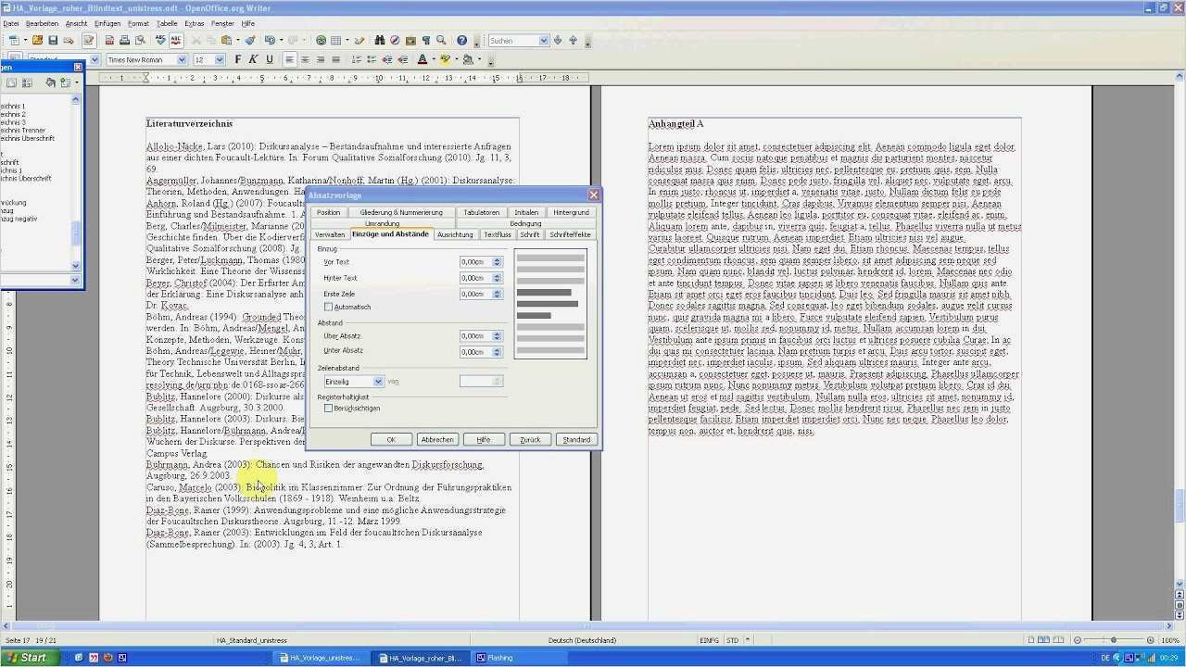Screen dimensions: 1186x667
Task: Switch to the Textfluss tab
Action: (x=498, y=234)
